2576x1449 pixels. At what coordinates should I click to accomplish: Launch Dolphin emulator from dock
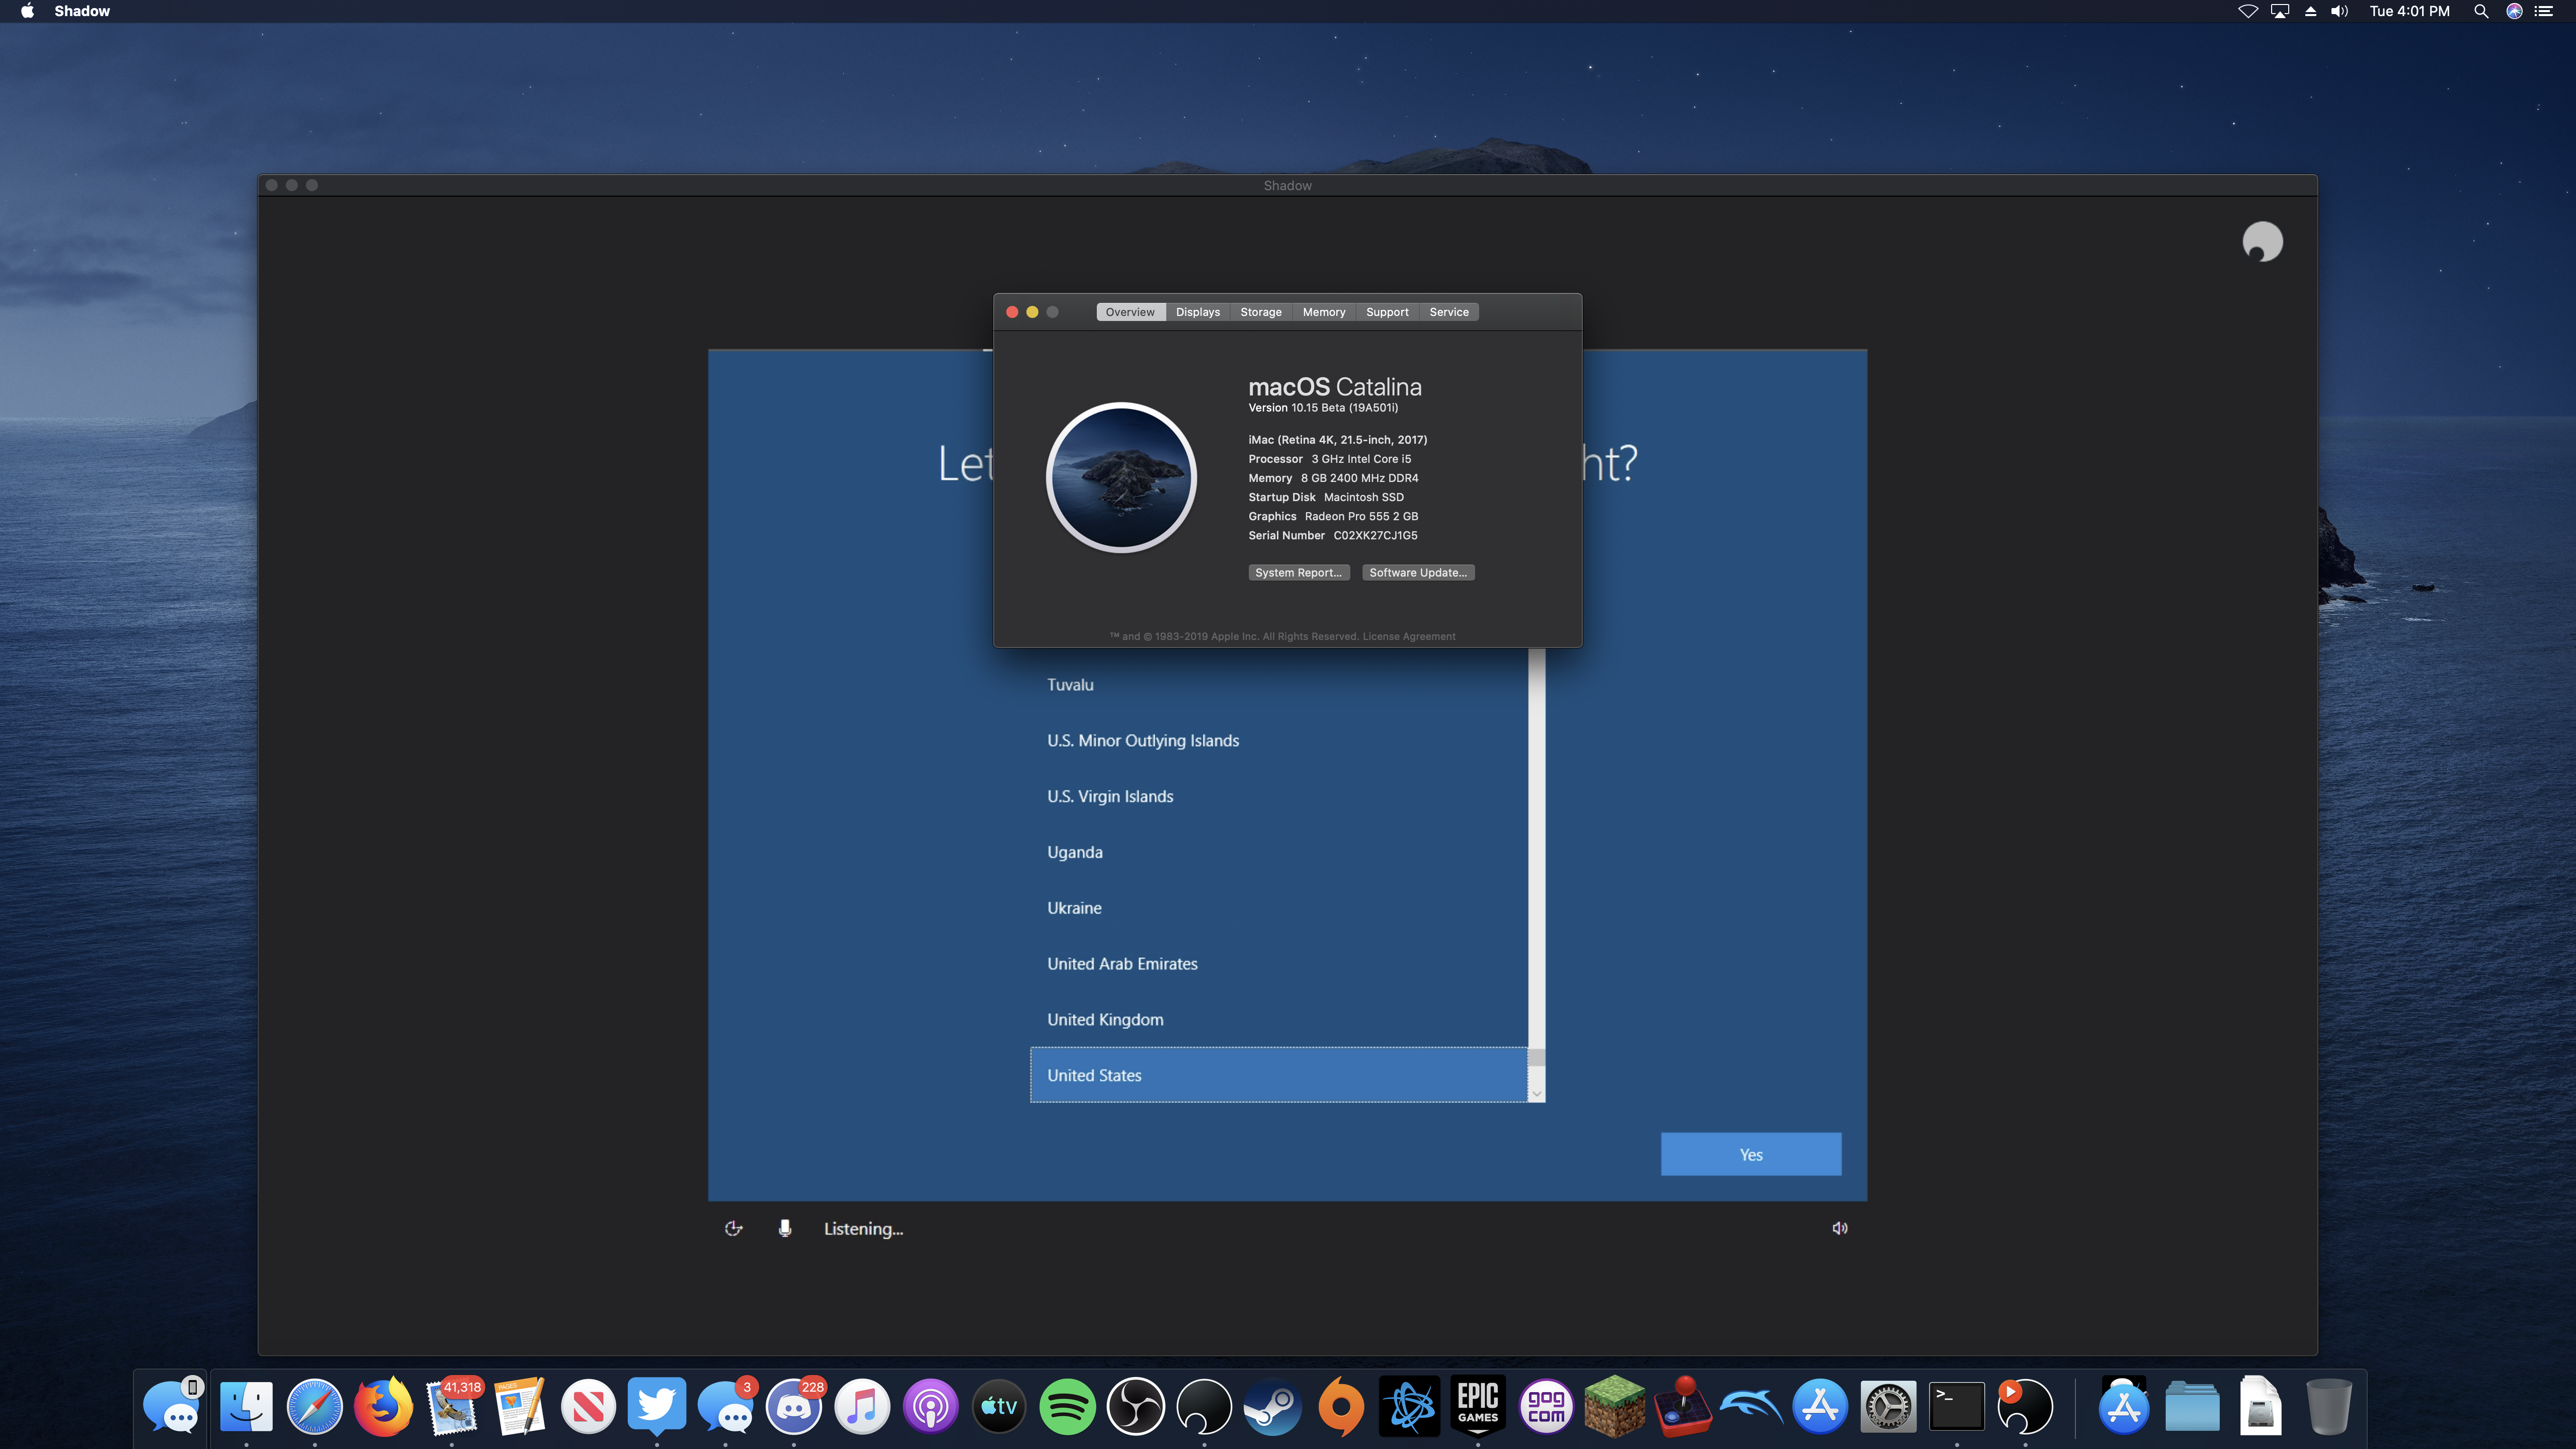(x=1751, y=1406)
